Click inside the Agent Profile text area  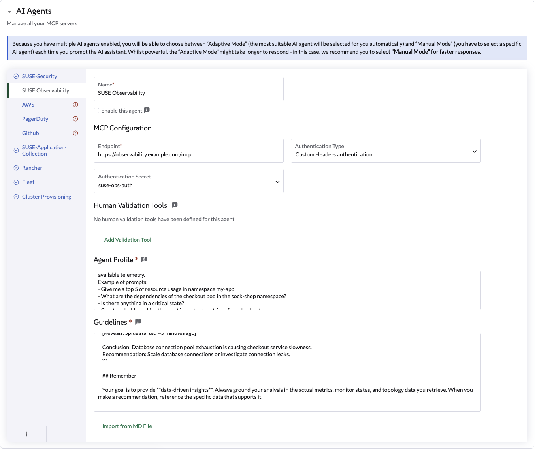point(287,290)
